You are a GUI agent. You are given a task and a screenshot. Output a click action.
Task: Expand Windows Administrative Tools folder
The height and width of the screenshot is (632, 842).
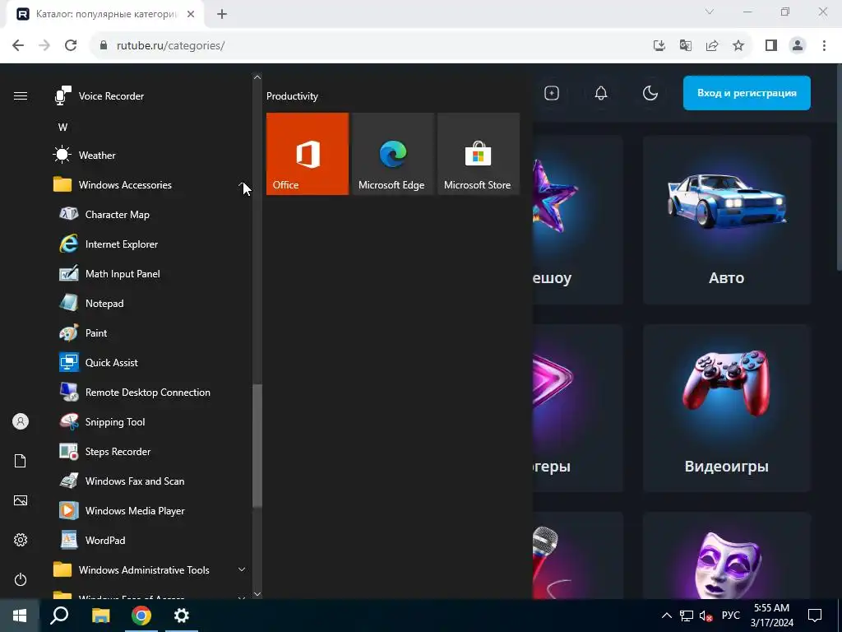click(150, 569)
